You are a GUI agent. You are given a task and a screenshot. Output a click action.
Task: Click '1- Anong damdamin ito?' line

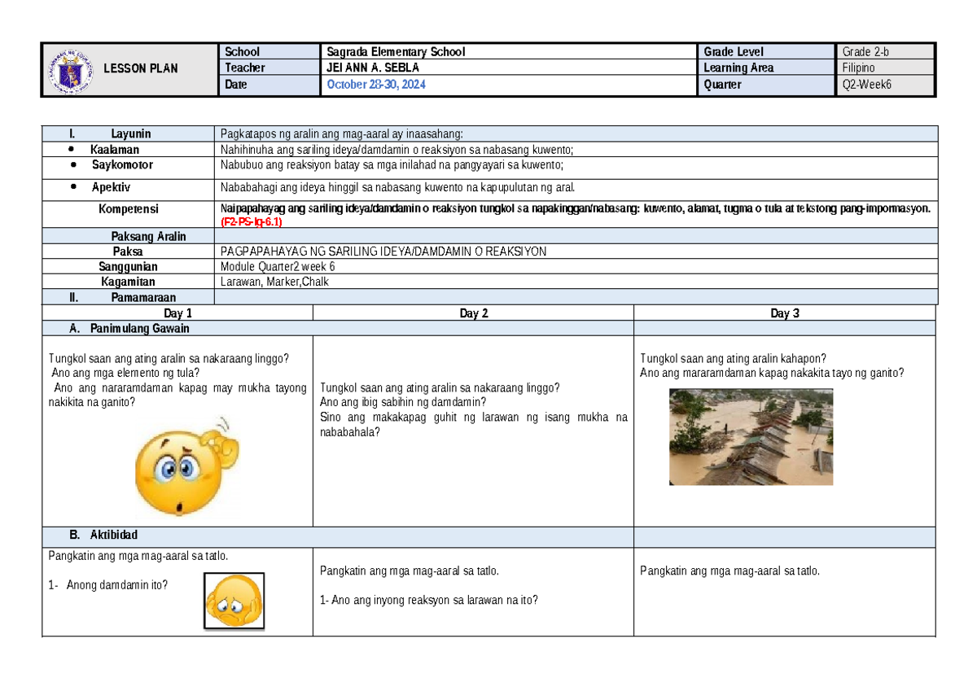[x=108, y=584]
